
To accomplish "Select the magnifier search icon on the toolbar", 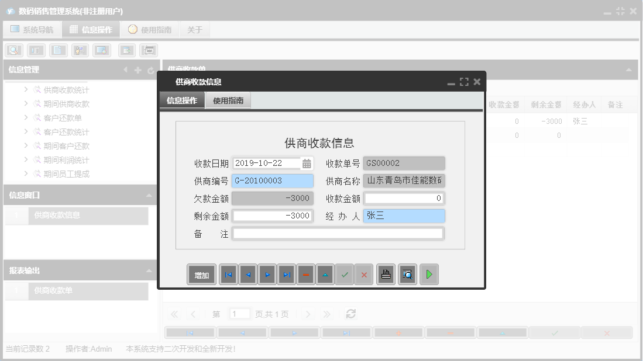I will [x=13, y=50].
